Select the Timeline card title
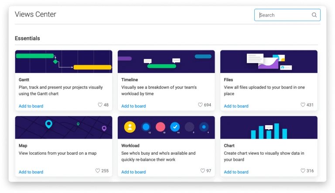Viewport: 335px width, 193px height. click(130, 80)
